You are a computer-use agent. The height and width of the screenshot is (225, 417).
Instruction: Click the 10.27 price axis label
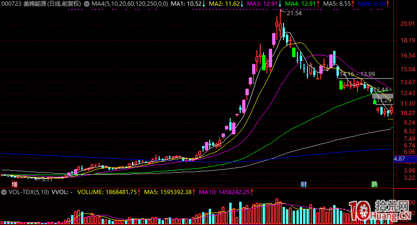click(407, 113)
